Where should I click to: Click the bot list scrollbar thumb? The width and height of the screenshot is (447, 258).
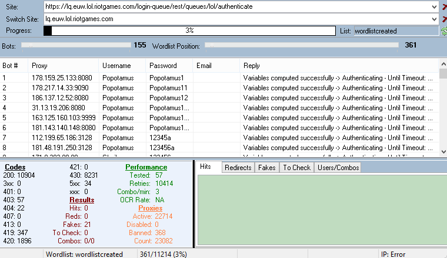coord(443,73)
